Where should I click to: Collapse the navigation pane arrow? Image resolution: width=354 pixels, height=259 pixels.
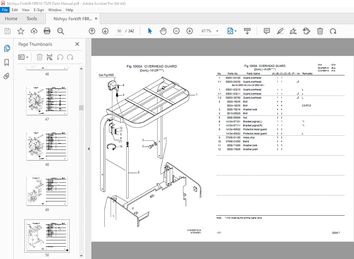pos(89,149)
